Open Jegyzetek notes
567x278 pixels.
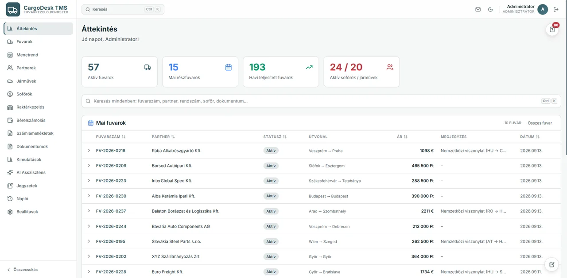(x=38, y=186)
